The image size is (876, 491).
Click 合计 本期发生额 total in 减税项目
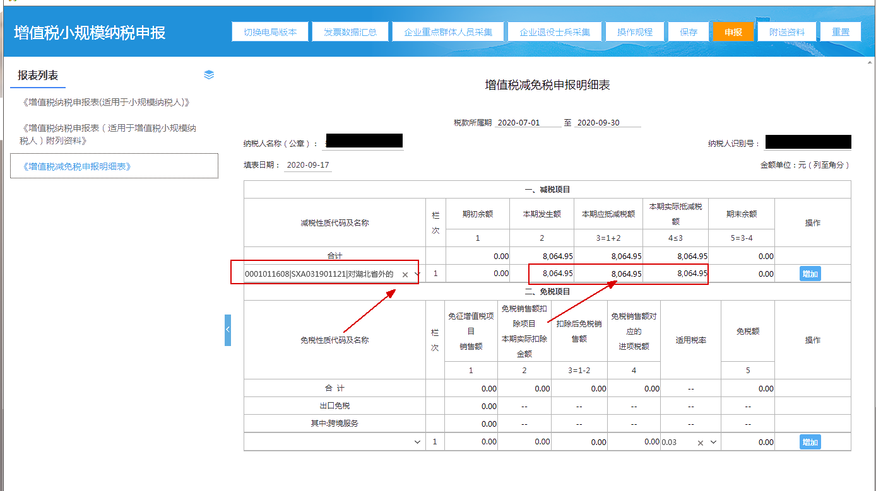[543, 257]
